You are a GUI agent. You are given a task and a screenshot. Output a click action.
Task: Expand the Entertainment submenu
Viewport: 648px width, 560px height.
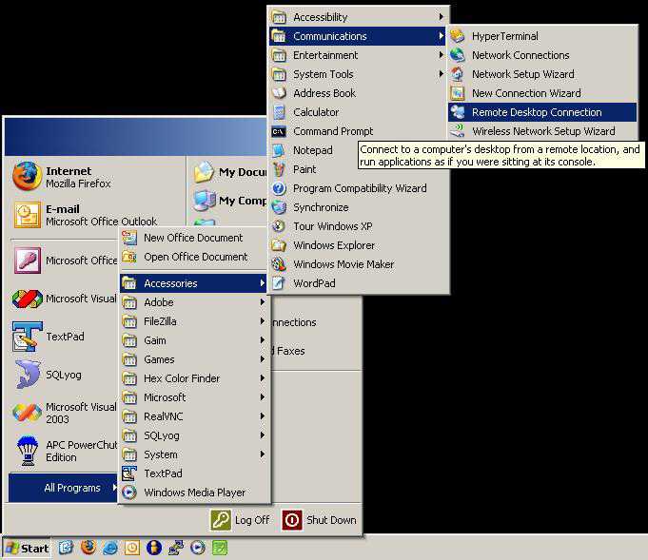tap(358, 55)
